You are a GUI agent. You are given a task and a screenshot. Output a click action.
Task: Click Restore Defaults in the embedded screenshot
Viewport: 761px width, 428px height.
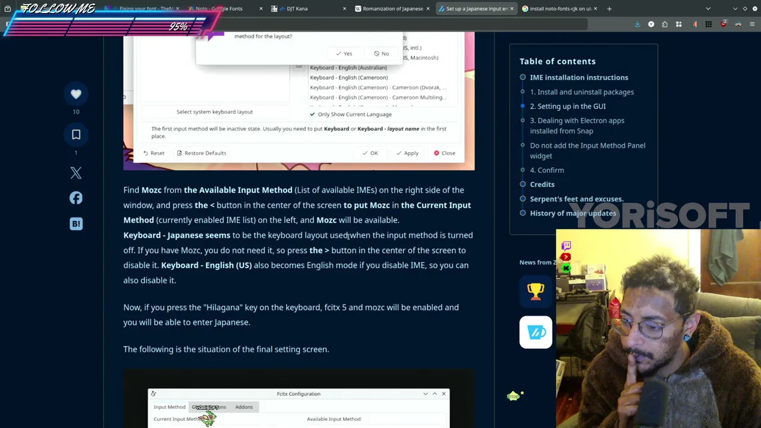[201, 153]
